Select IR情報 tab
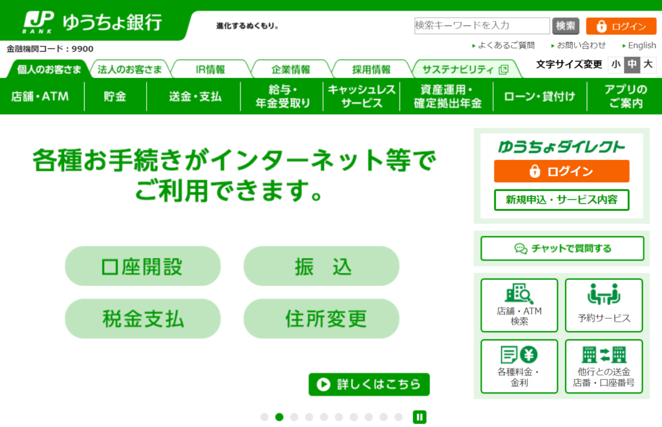Screen dimensions: 662x427 [x=210, y=70]
